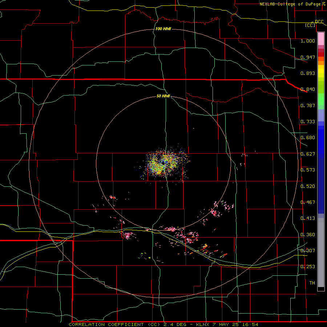Click the light pink segment of the color bar
This screenshot has width=327, height=327.
point(321,39)
